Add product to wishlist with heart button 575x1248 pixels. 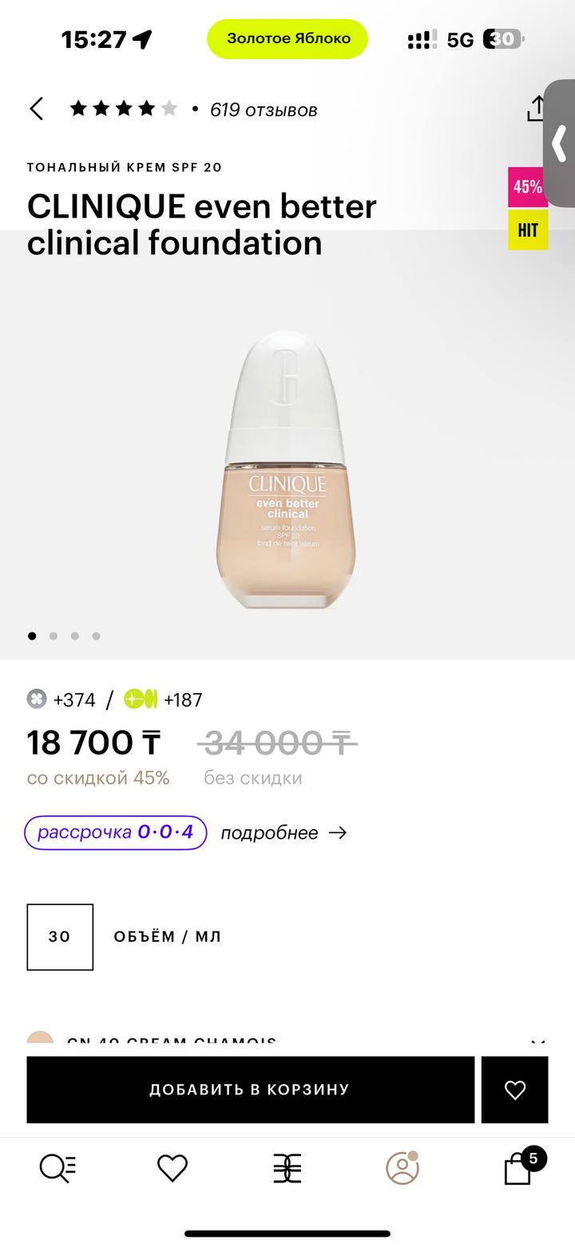(x=515, y=1090)
